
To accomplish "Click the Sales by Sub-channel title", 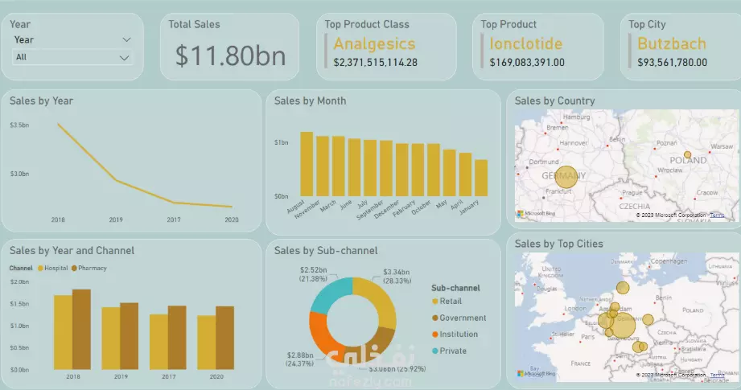I will click(326, 251).
